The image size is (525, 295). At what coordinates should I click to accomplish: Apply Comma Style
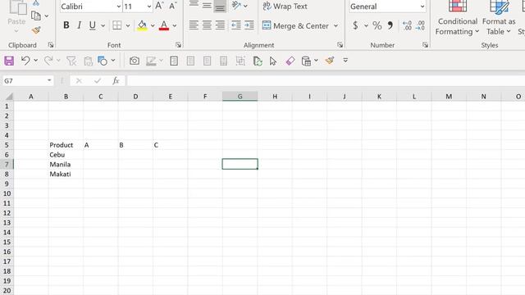[x=390, y=25]
